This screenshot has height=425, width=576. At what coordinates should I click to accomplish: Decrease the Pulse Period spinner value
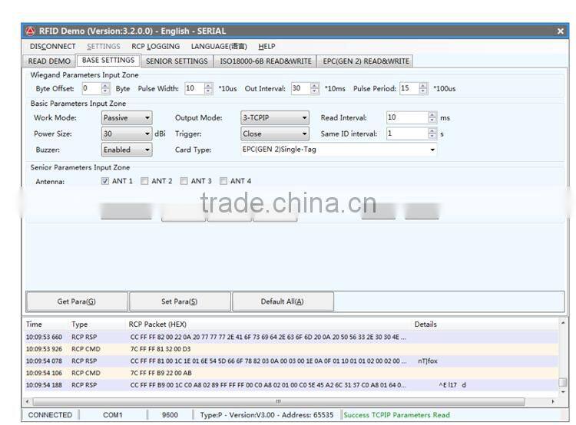point(423,91)
